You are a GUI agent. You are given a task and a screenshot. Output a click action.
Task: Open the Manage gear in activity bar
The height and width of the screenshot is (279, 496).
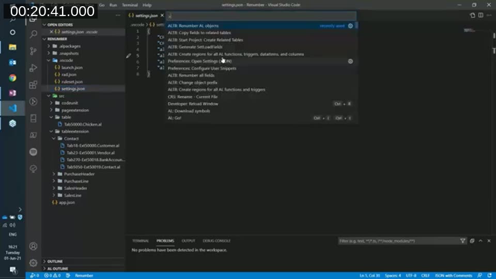click(33, 262)
